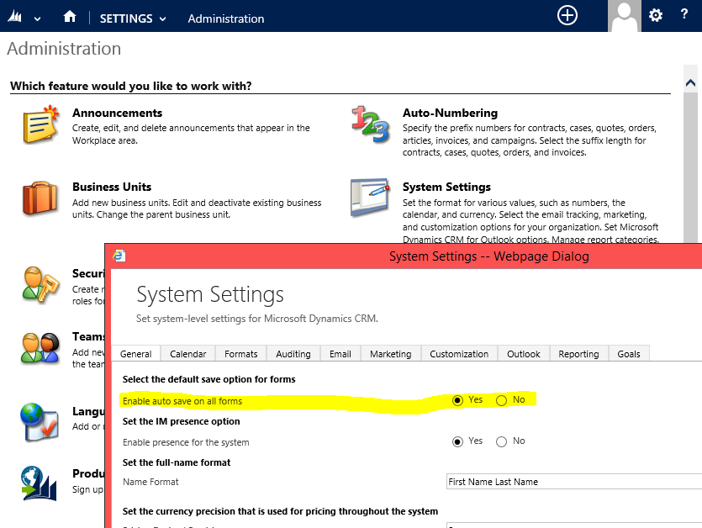This screenshot has width=702, height=528.
Task: Open the Auto-Numbering 123 icon
Action: [370, 124]
